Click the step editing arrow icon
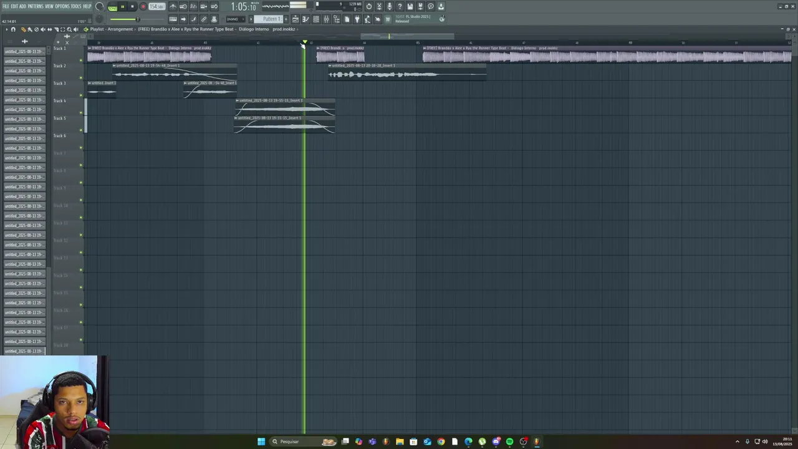Screen dimensions: 798x449 click(183, 19)
